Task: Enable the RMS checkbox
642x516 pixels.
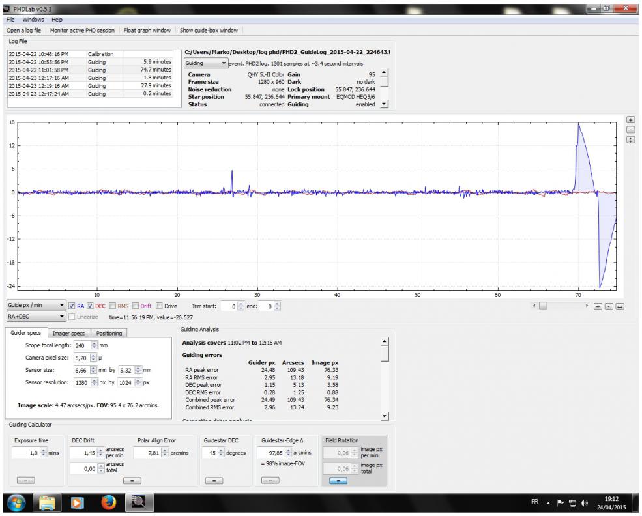Action: 112,306
